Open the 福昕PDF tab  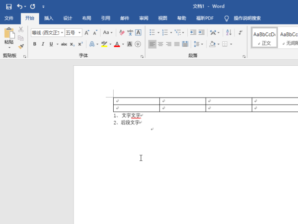click(x=205, y=18)
